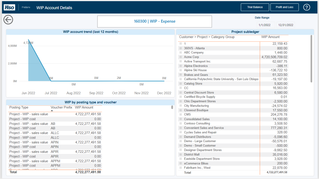This screenshot has height=179, width=319.
Task: Open the help question mark icon
Action: [307, 7]
